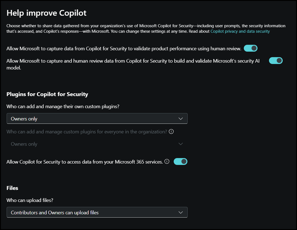
Task: Click info icon beside organization-wide custom plugins question
Action: (171, 132)
